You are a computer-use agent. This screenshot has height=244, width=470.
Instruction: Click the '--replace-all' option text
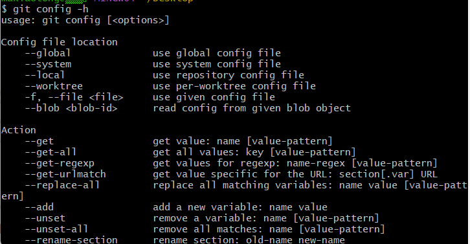click(x=62, y=185)
